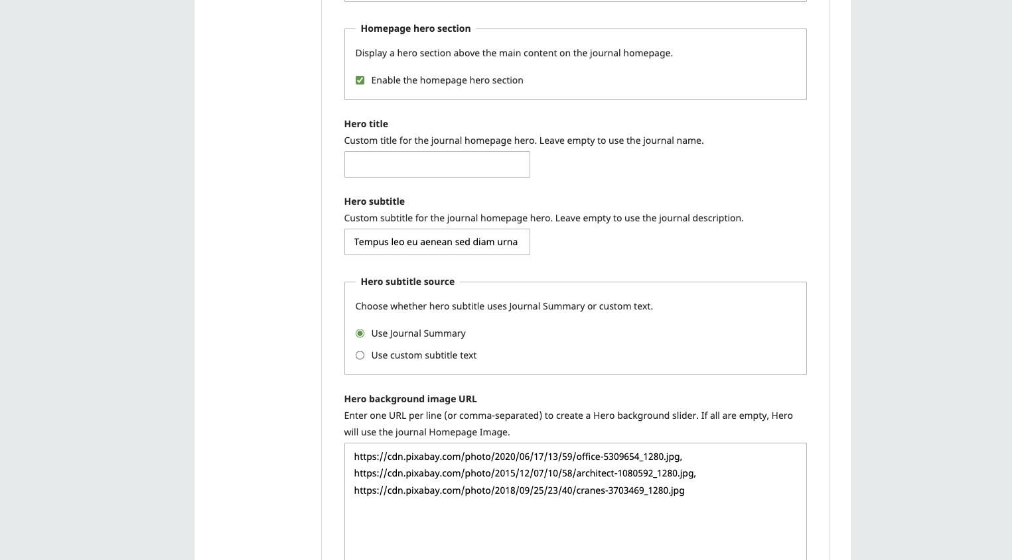Viewport: 1012px width, 560px height.
Task: Click the "Hero background image URL" label
Action: coord(410,399)
